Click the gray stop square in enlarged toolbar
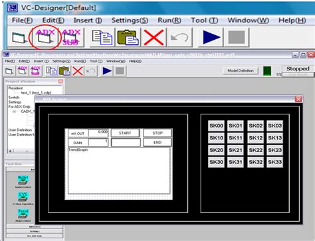315x241 pixels. click(237, 37)
